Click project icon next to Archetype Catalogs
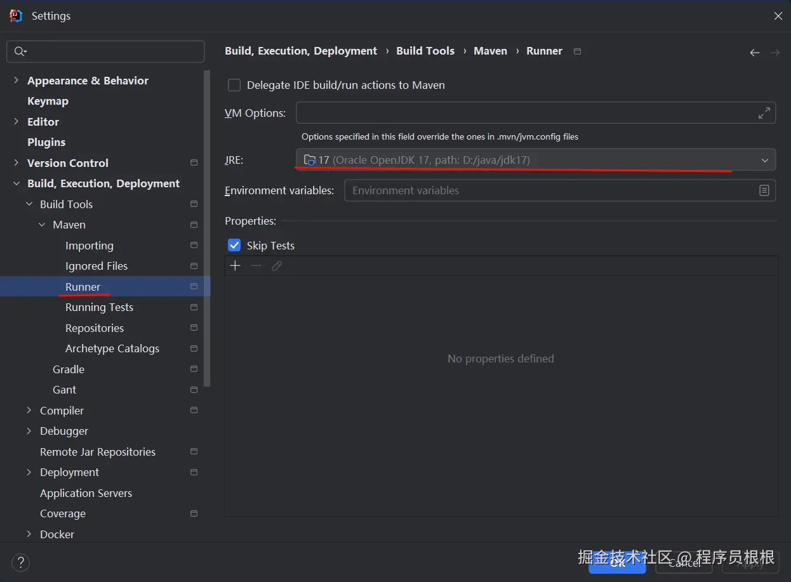This screenshot has width=791, height=582. click(x=194, y=348)
